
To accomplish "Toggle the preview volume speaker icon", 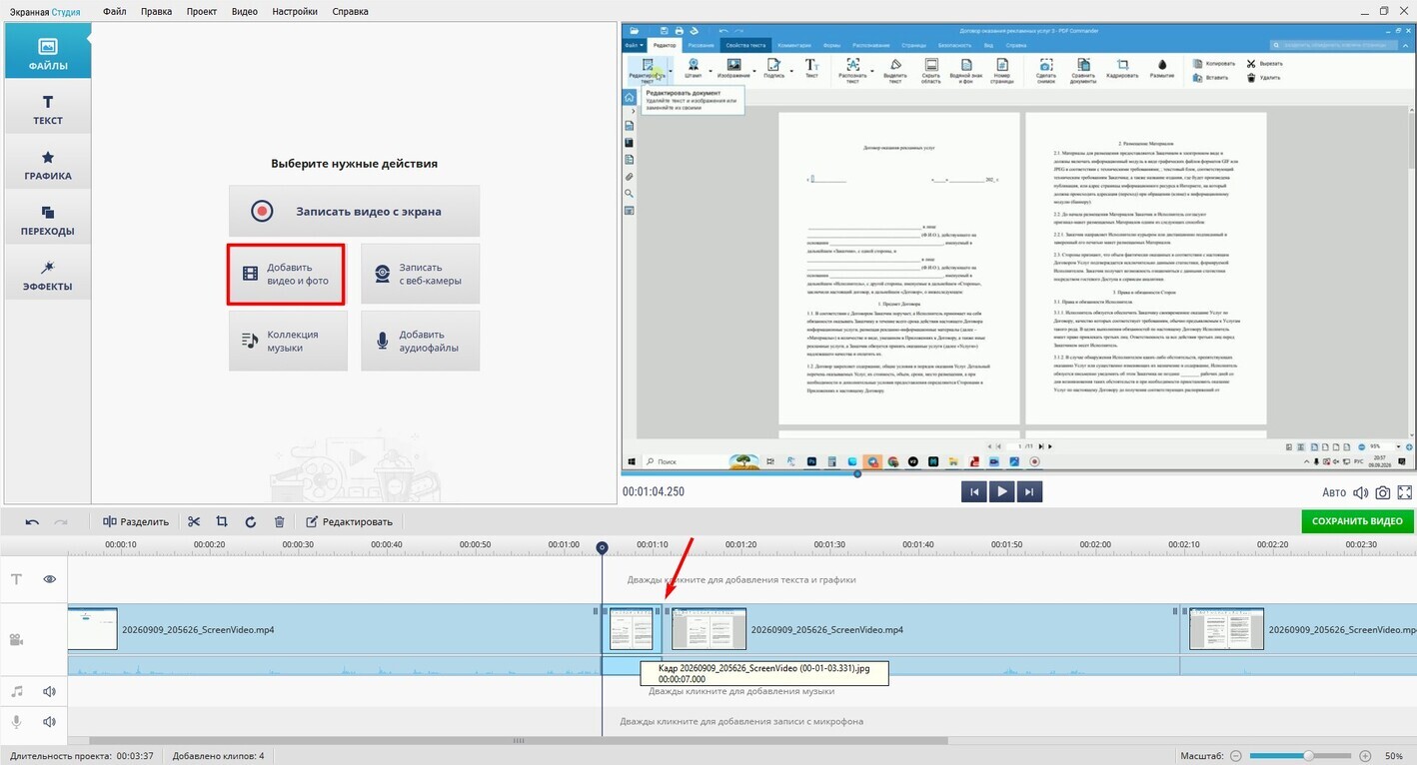I will (1360, 492).
